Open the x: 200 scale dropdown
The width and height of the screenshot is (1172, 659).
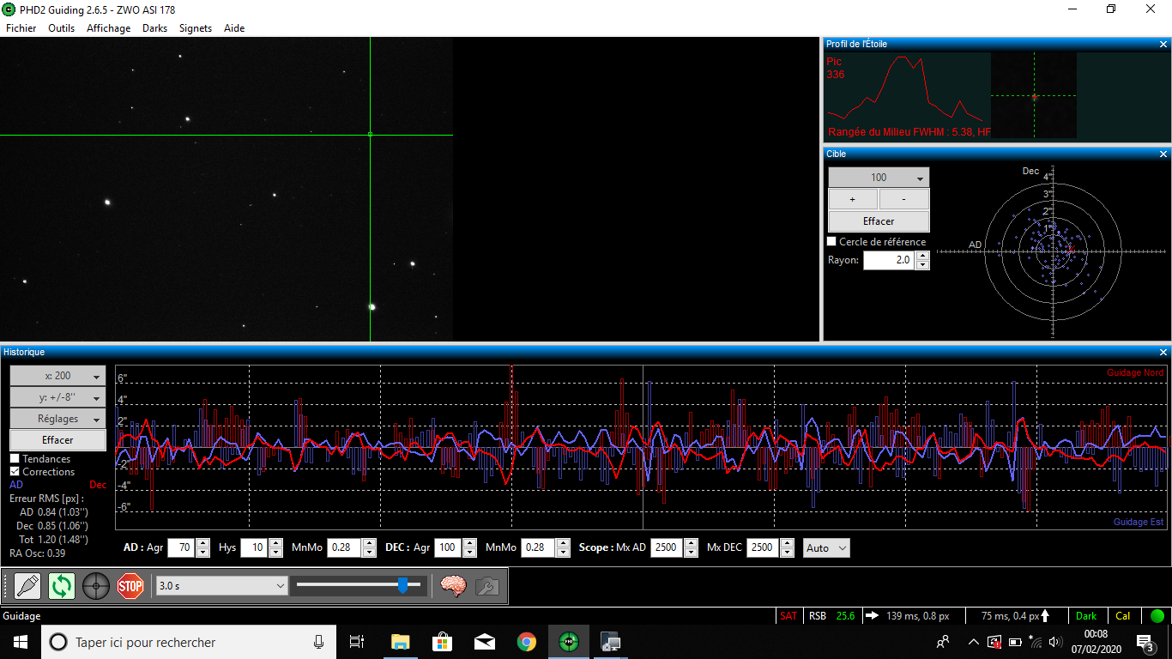(57, 376)
